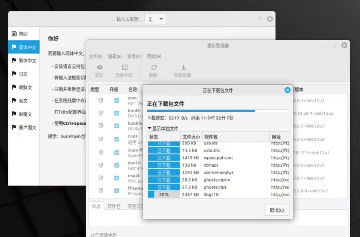Select 泰卢固文 in language sidebar
This screenshot has height=237, width=360.
24,127
